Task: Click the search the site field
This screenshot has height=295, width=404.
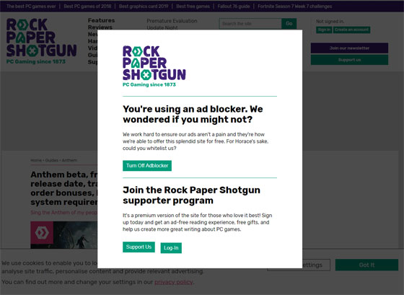Action: [250, 24]
